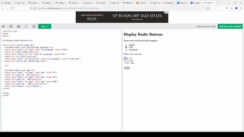The width and height of the screenshot is (244, 137).
Task: Run the code with green Run button
Action: point(45,26)
